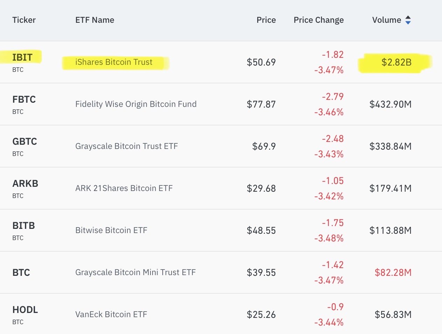The width and height of the screenshot is (442, 334).
Task: Select the HODL ticker
Action: tap(25, 310)
